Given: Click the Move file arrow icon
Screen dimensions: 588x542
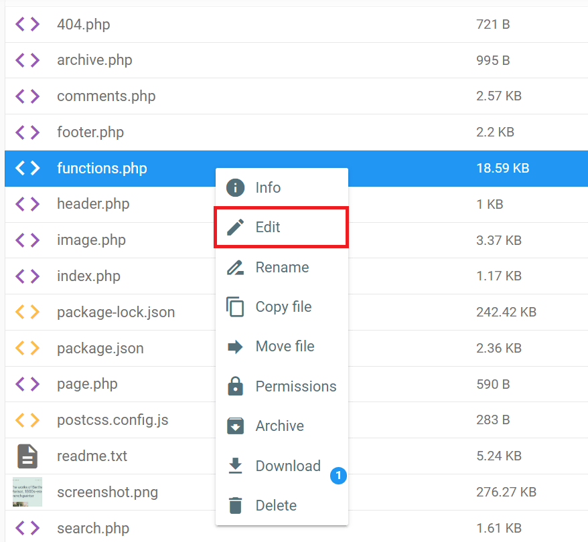Looking at the screenshot, I should (x=235, y=346).
